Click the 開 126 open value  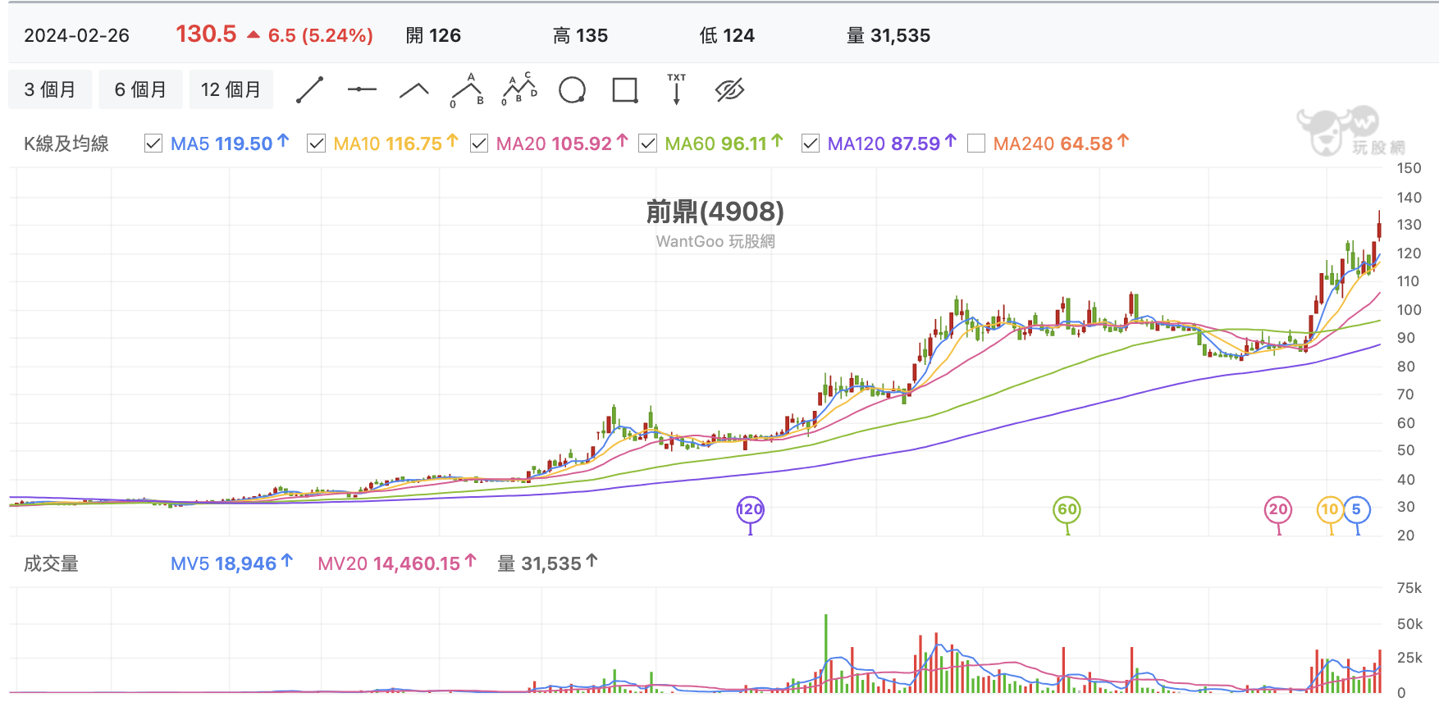433,35
